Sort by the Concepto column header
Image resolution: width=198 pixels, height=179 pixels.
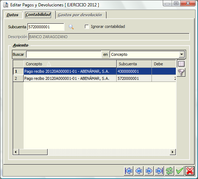(70, 64)
